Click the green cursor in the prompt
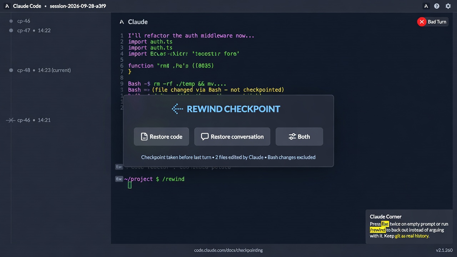 coord(130,185)
